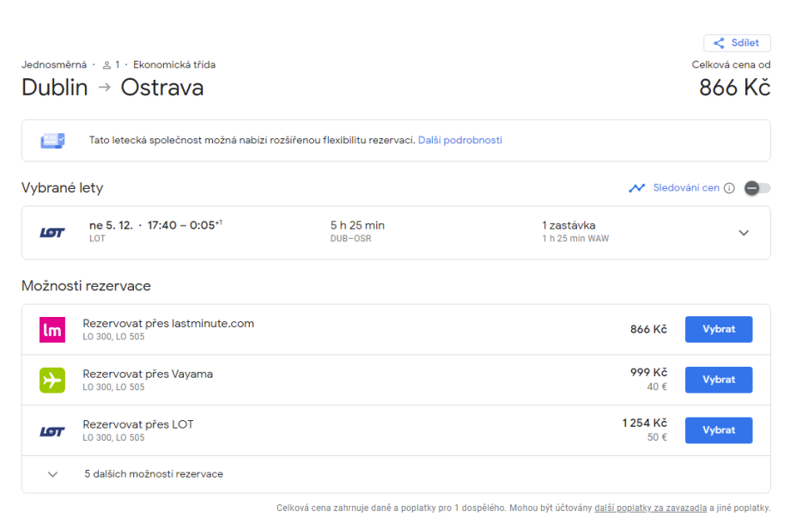Screen dimensions: 790x530
Task: Click the pink lastminute.com logo
Action: (52, 330)
